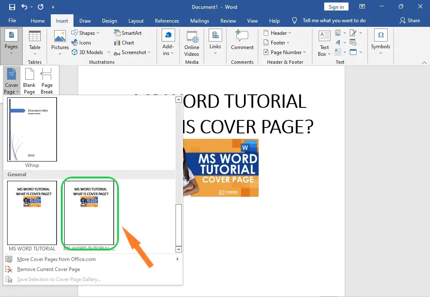Viewport: 430px width, 297px height.
Task: Open the Shapes dropdown
Action: click(86, 33)
